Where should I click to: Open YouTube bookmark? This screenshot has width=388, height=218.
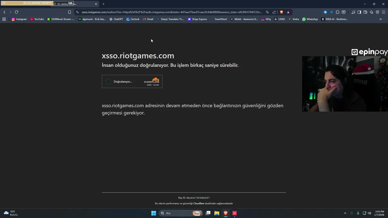pyautogui.click(x=37, y=19)
